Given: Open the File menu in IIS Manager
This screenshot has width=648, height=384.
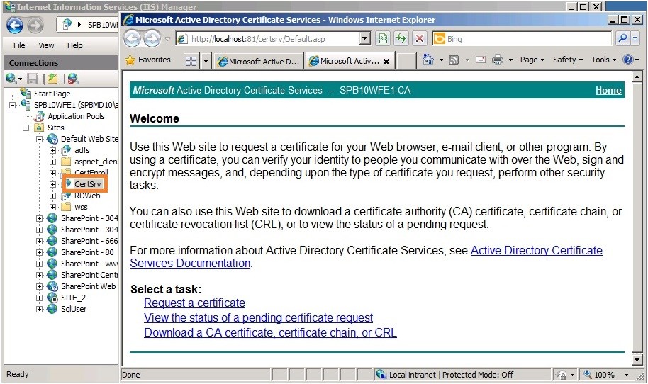Looking at the screenshot, I should click(x=19, y=45).
